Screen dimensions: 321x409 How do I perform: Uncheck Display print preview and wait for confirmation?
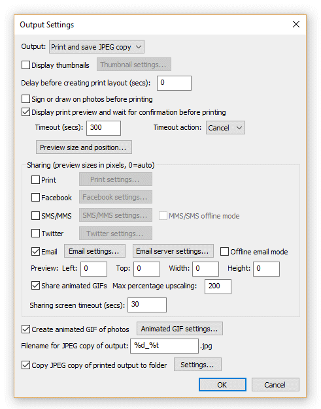pos(25,112)
